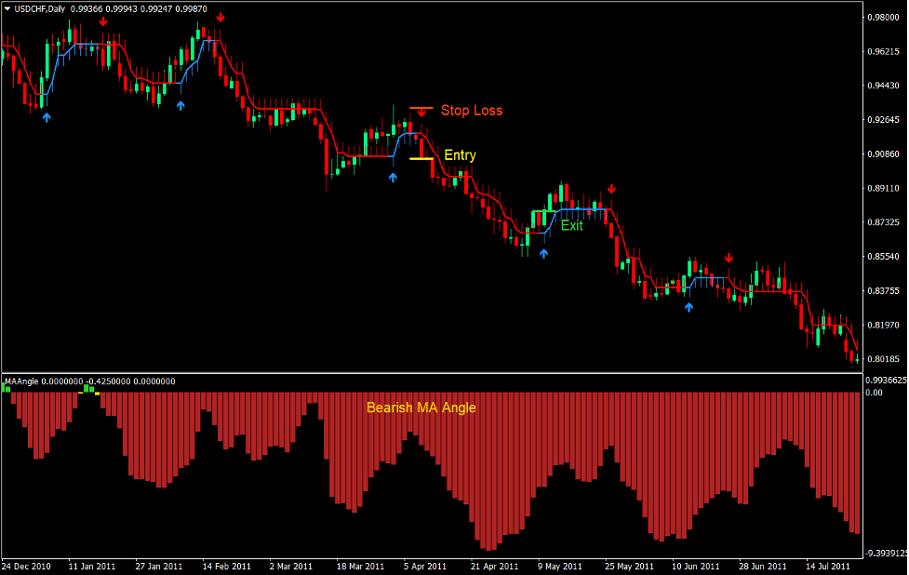Click the Entry text label on the chart
Screen dimensions: 909x575
point(460,155)
